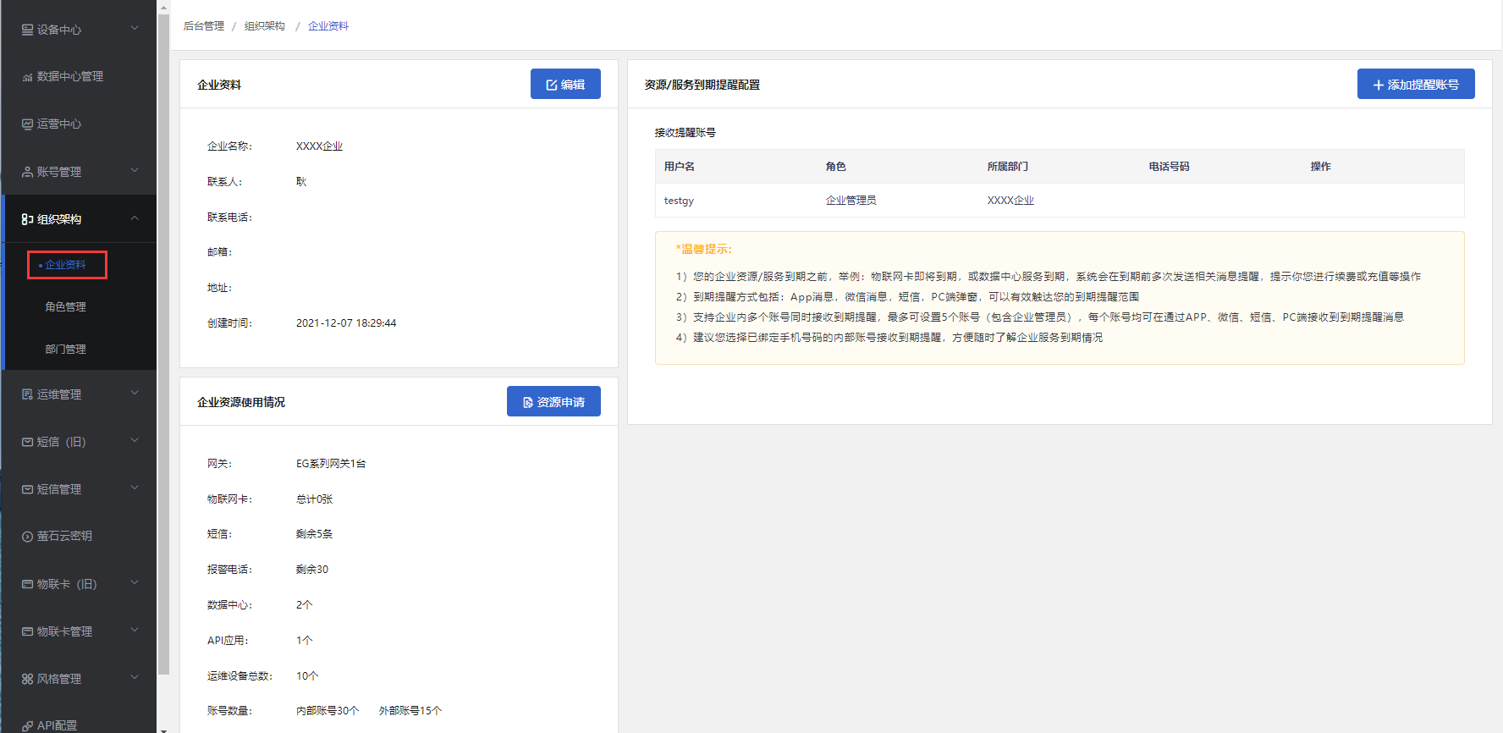
Task: Expand the 短信（旧）menu chevron
Action: point(135,441)
